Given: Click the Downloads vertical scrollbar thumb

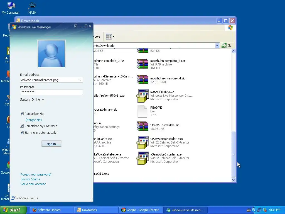Looking at the screenshot, I should 234,154.
